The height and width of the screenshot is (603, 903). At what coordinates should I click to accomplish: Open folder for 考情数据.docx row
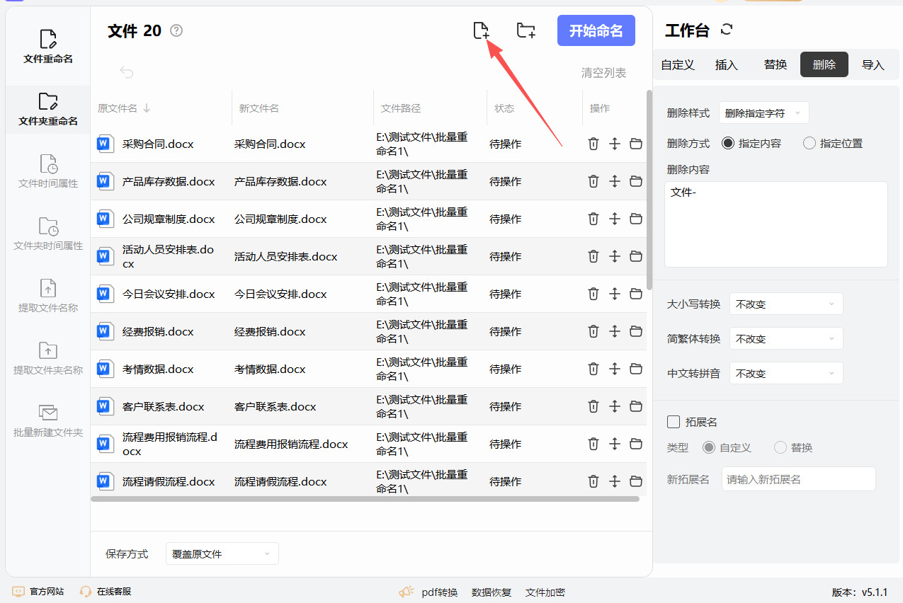(636, 369)
